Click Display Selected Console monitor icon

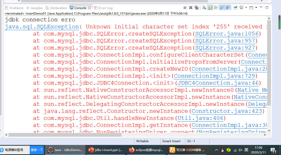241,8
